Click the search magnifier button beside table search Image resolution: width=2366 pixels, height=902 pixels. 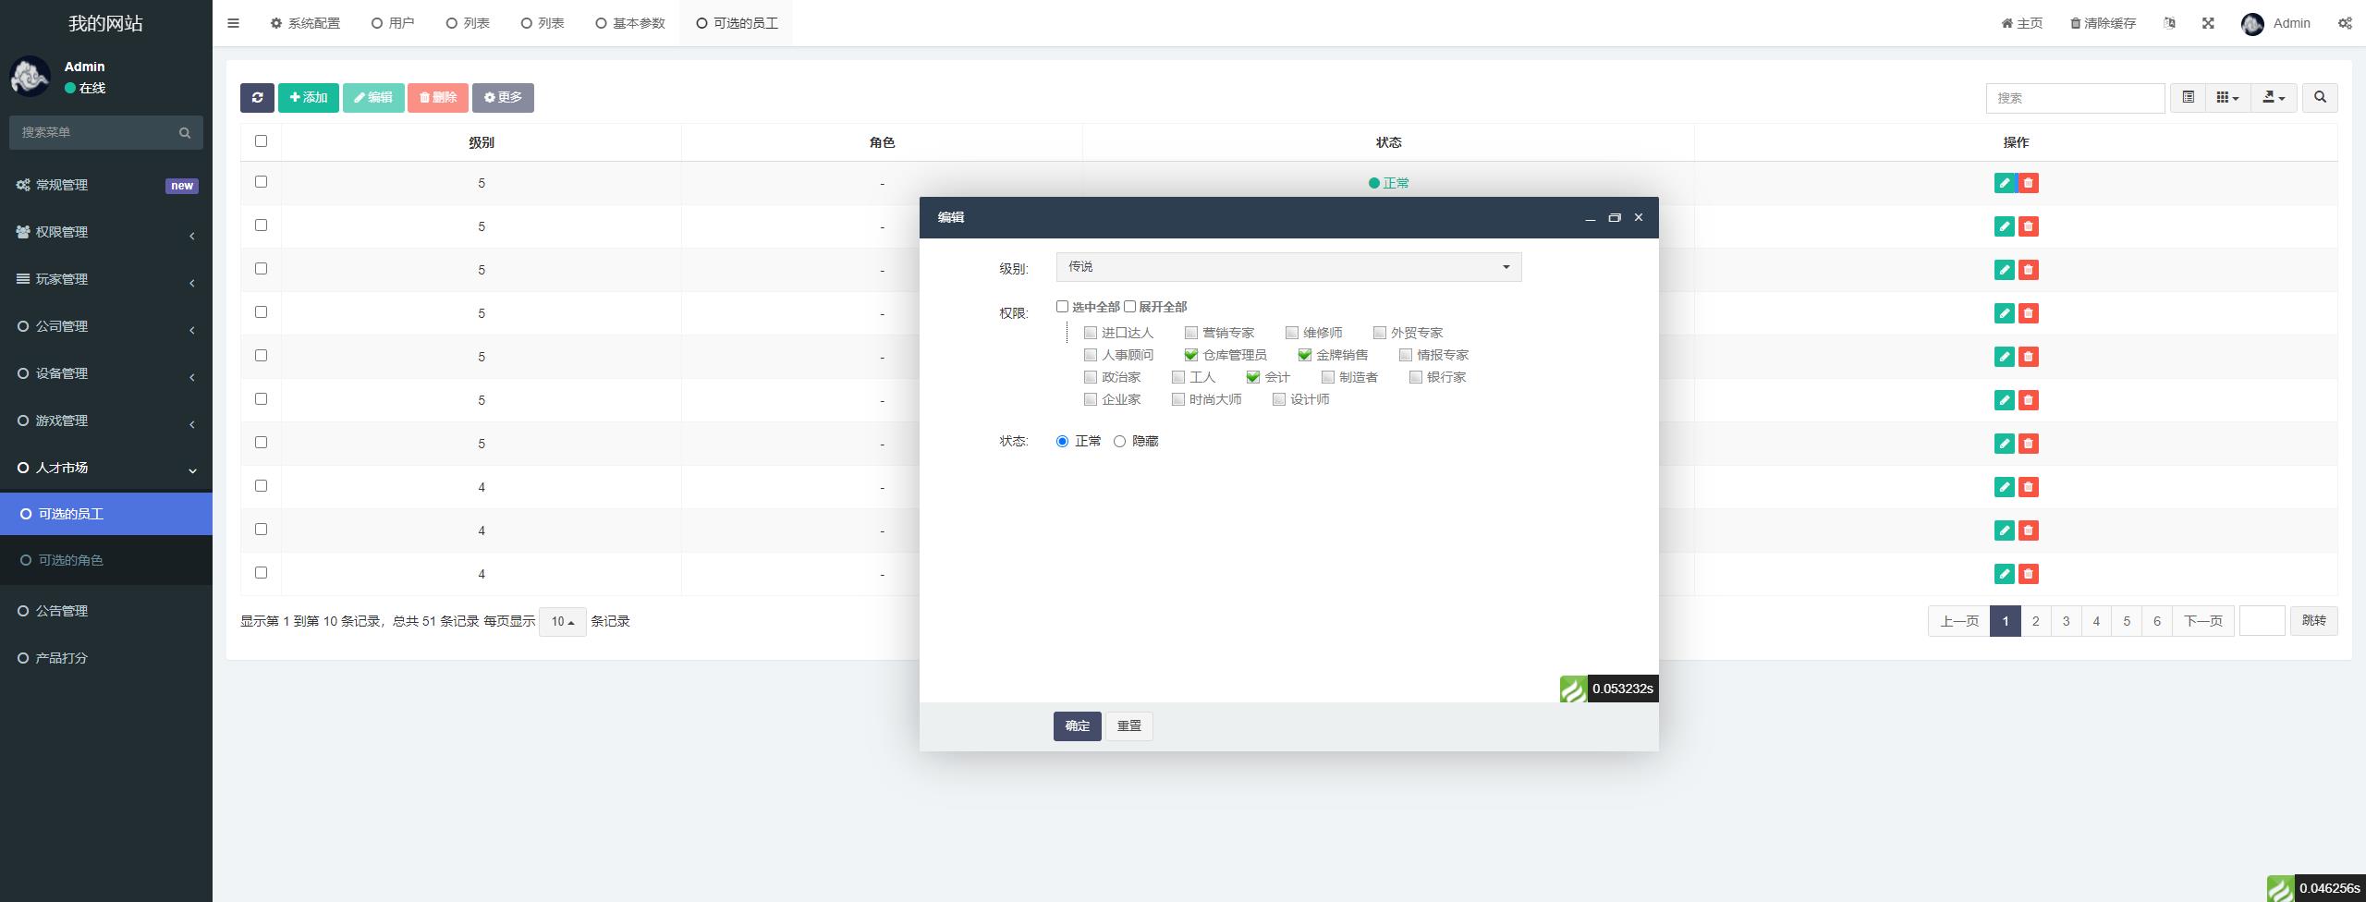[x=2320, y=98]
